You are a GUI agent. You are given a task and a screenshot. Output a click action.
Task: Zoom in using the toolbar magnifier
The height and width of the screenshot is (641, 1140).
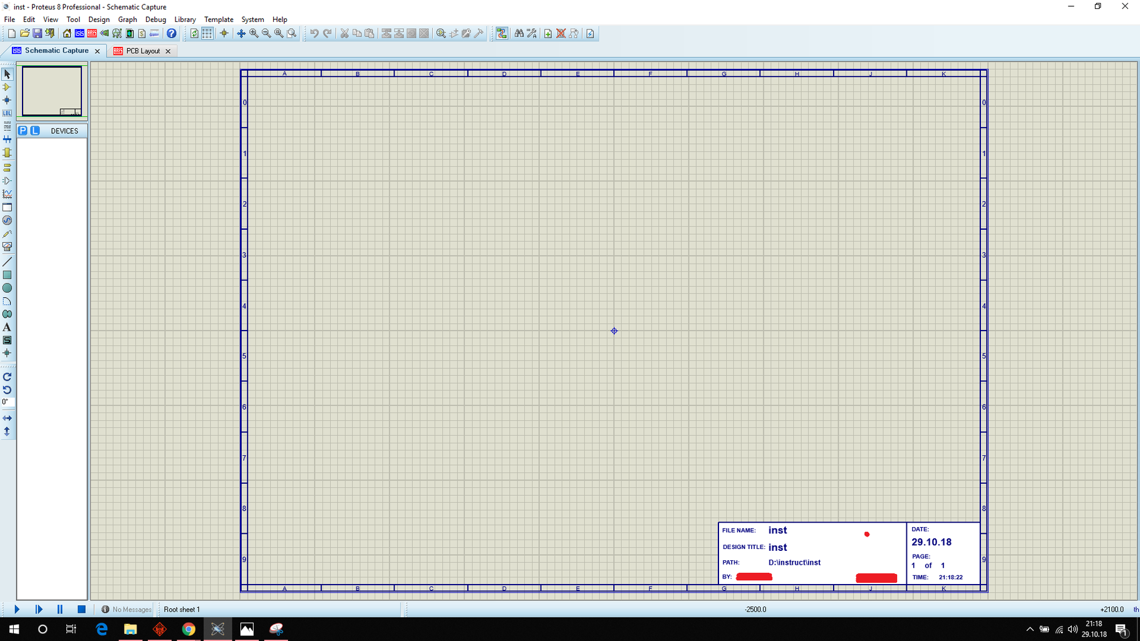pyautogui.click(x=254, y=33)
